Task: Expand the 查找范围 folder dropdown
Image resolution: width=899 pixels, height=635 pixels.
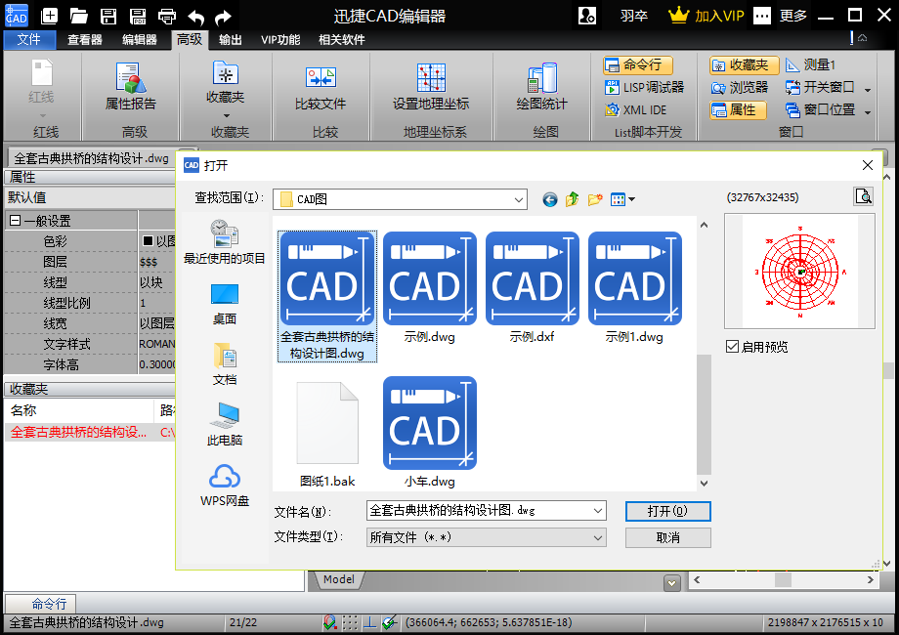Action: click(x=518, y=199)
